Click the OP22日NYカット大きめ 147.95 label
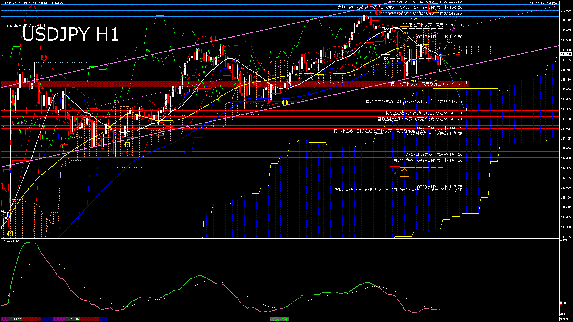Viewport: 573px width, 322px height. [434, 134]
